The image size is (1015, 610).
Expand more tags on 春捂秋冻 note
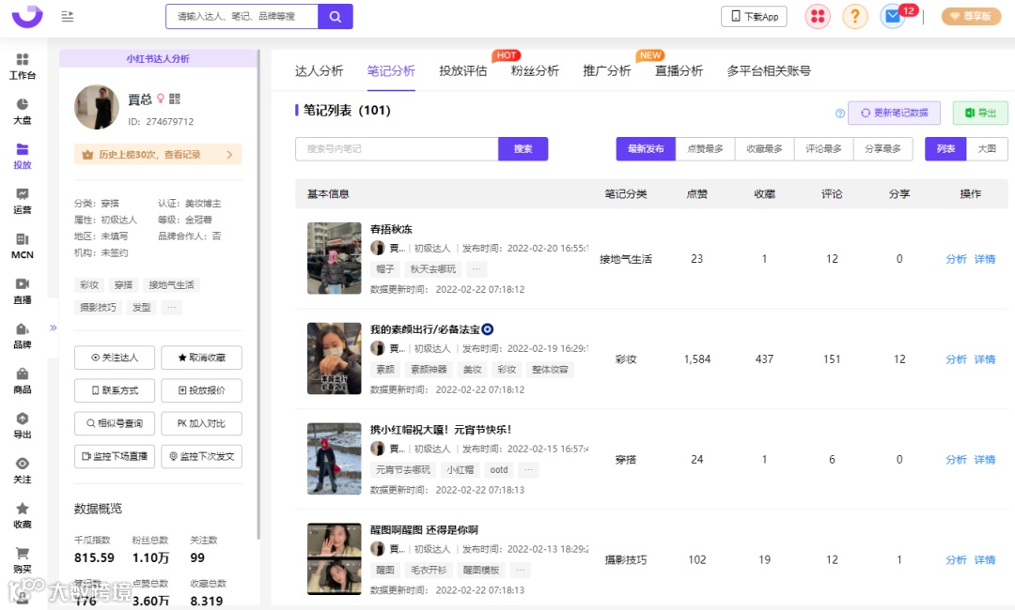point(477,268)
